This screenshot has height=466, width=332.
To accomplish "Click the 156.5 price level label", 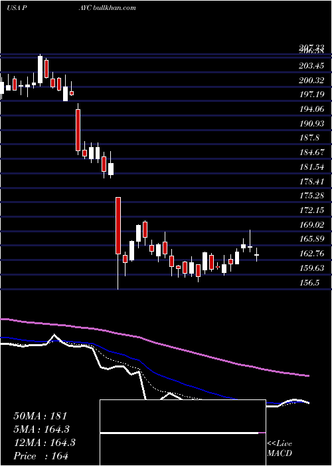I will (309, 283).
